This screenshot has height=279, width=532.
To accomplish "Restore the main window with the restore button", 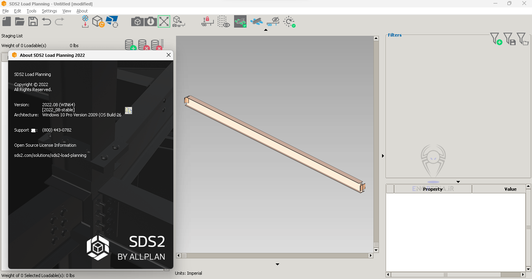I will [509, 4].
